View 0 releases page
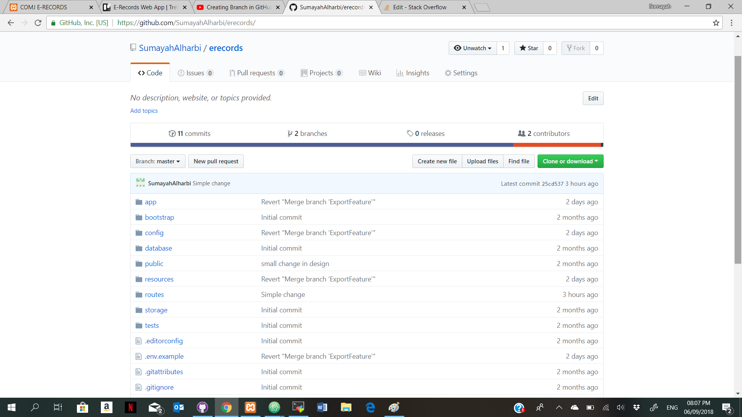742x417 pixels. [x=426, y=134]
